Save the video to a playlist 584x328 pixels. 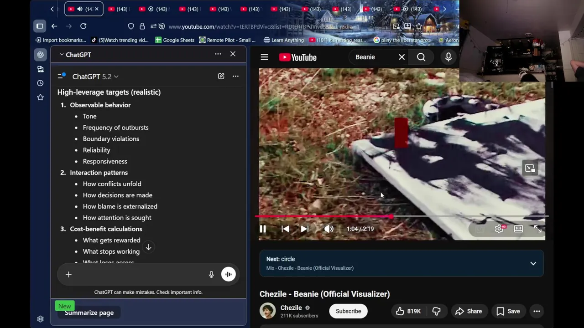click(508, 311)
